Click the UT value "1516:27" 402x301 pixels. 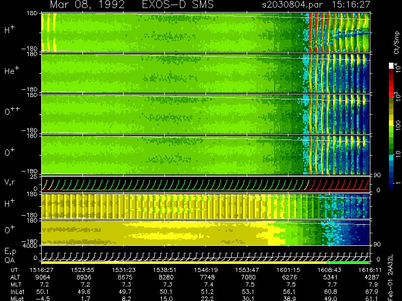42,270
